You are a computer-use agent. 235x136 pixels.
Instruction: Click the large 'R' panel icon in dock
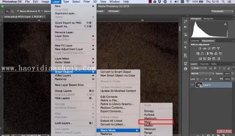(x=185, y=55)
